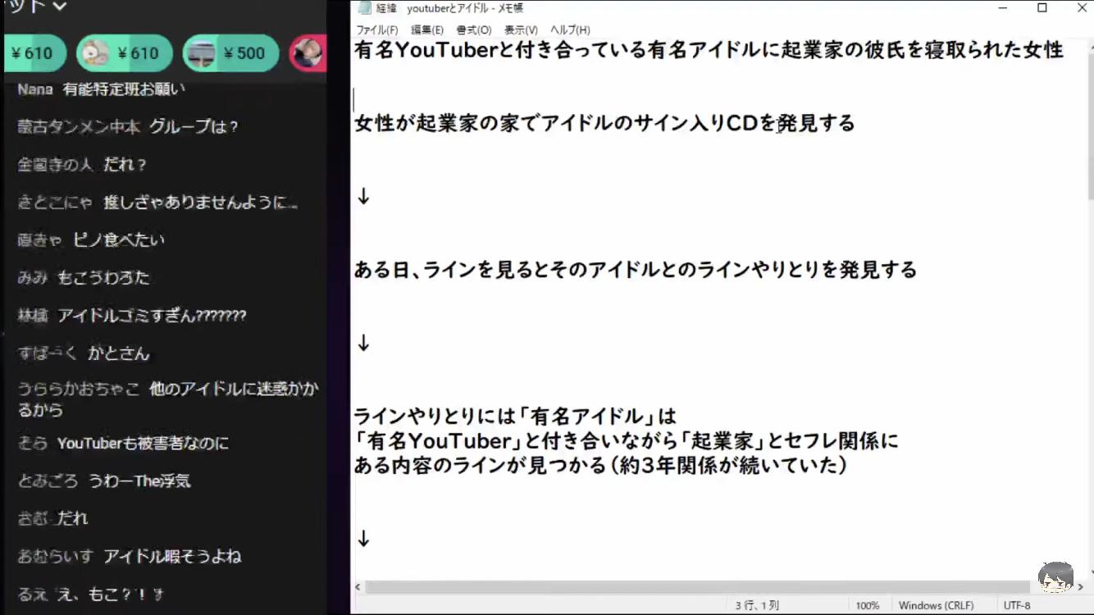
Task: Click the 100% zoom status entry
Action: click(867, 605)
